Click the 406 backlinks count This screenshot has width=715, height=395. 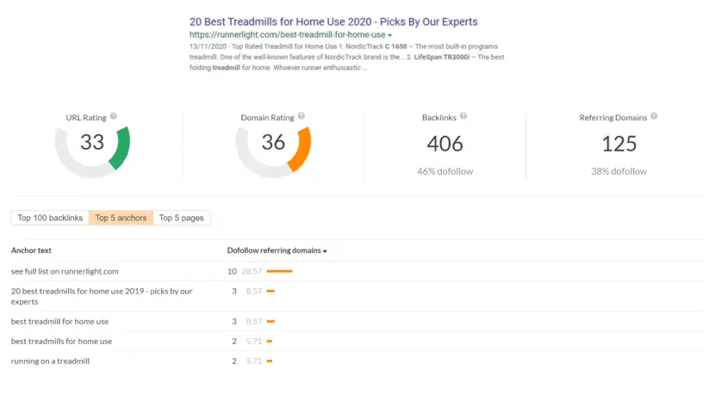[x=445, y=144]
